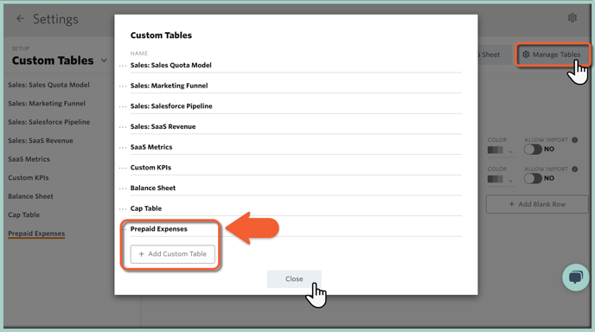Click drag handle dots for Balance Sheet row
Screen dimensions: 595x332
123,188
